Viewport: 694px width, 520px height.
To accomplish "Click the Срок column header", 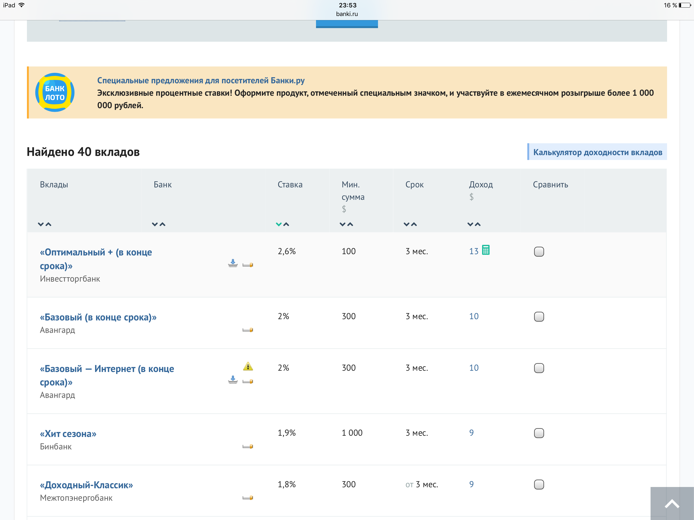I will pos(415,184).
